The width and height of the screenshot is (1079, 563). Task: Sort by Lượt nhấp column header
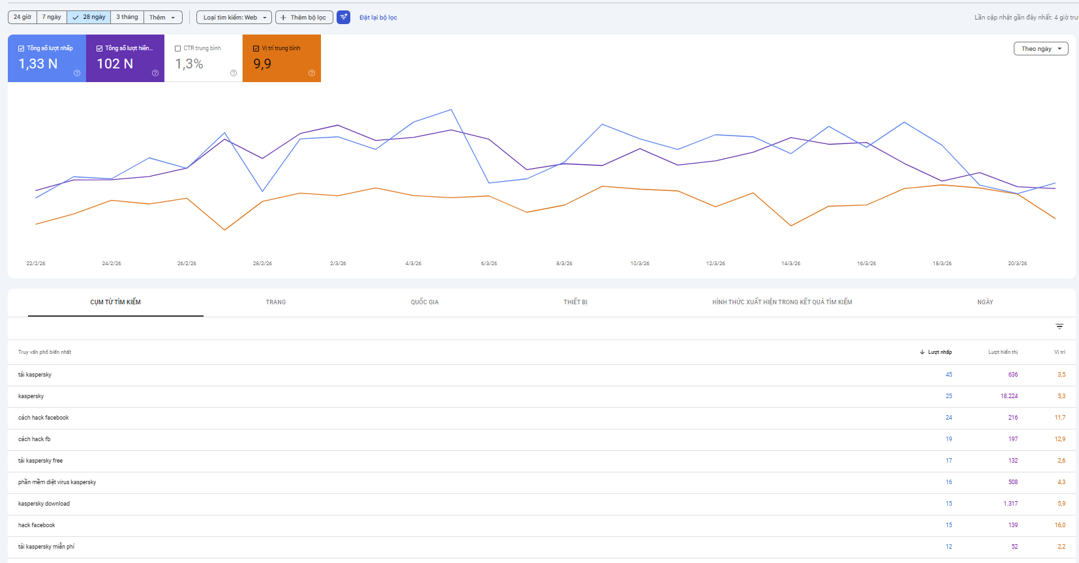pos(939,352)
